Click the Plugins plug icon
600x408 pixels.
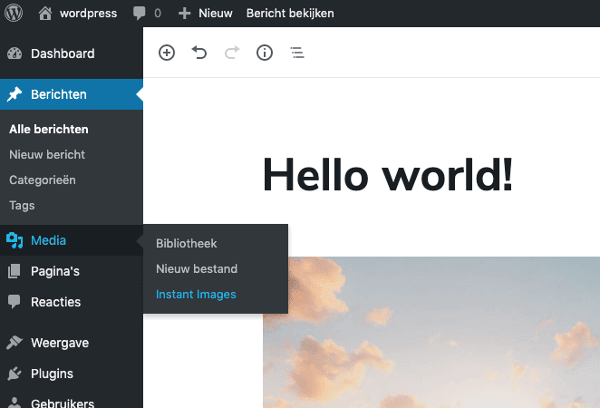(15, 374)
